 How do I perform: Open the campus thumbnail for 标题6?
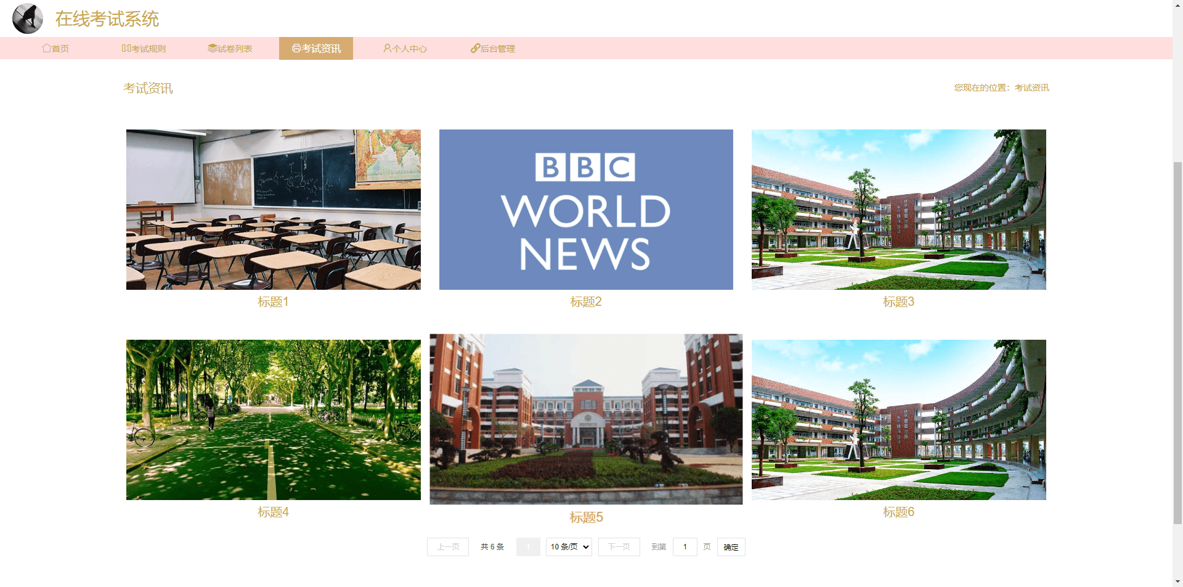tap(899, 420)
